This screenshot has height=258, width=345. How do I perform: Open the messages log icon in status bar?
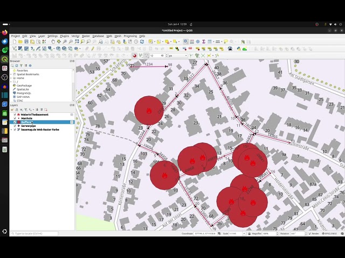click(342, 234)
